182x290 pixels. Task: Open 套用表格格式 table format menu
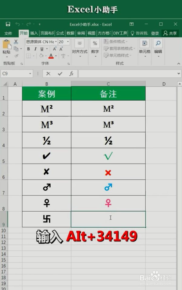tap(120, 48)
